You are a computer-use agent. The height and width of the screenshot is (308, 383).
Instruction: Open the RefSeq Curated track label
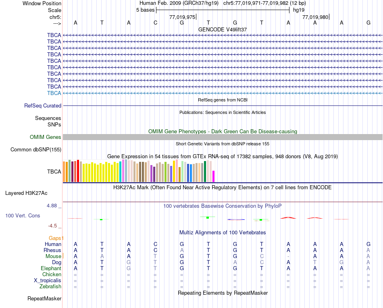point(43,105)
